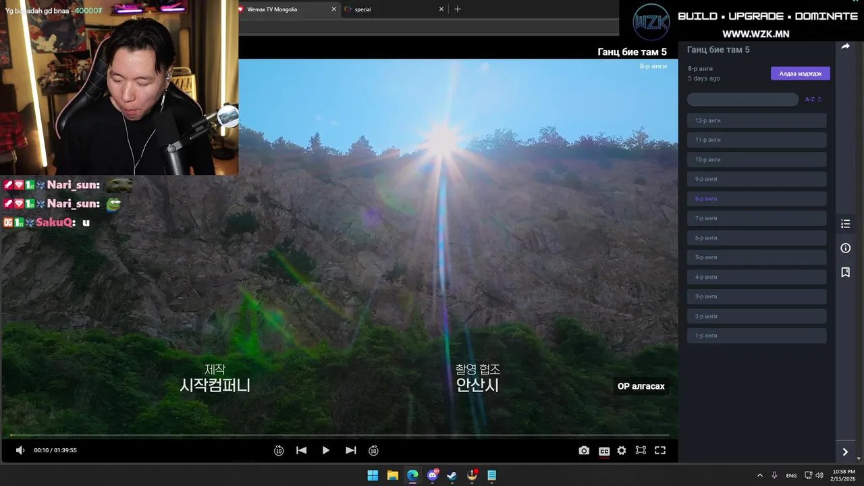Image resolution: width=864 pixels, height=486 pixels.
Task: Click Microsoft Edge taskbar icon
Action: coord(412,475)
